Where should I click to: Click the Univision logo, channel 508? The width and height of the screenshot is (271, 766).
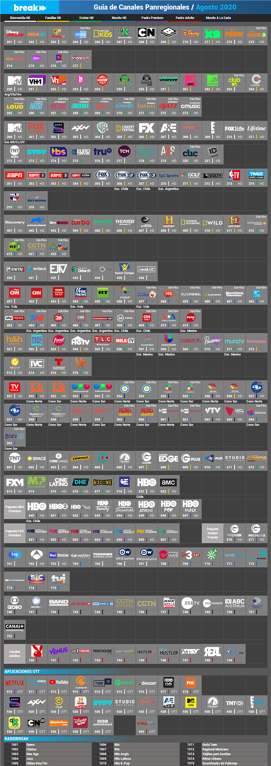tap(168, 340)
